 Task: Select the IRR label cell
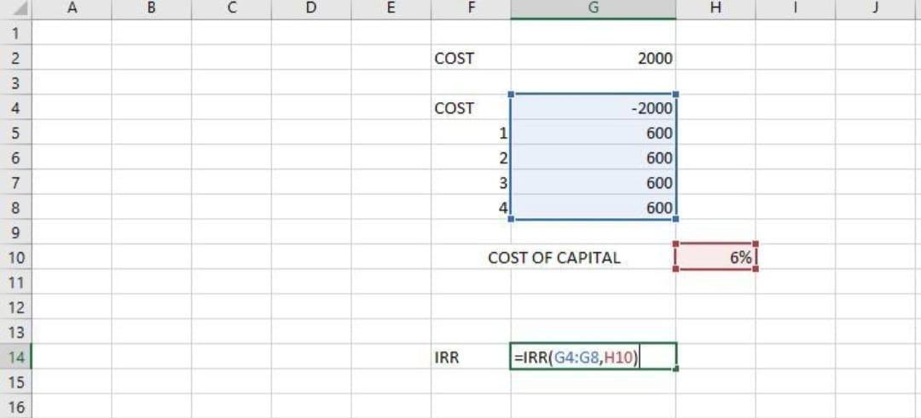(472, 358)
